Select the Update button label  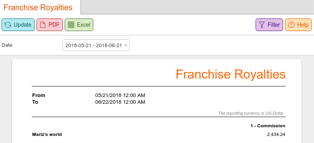22,25
